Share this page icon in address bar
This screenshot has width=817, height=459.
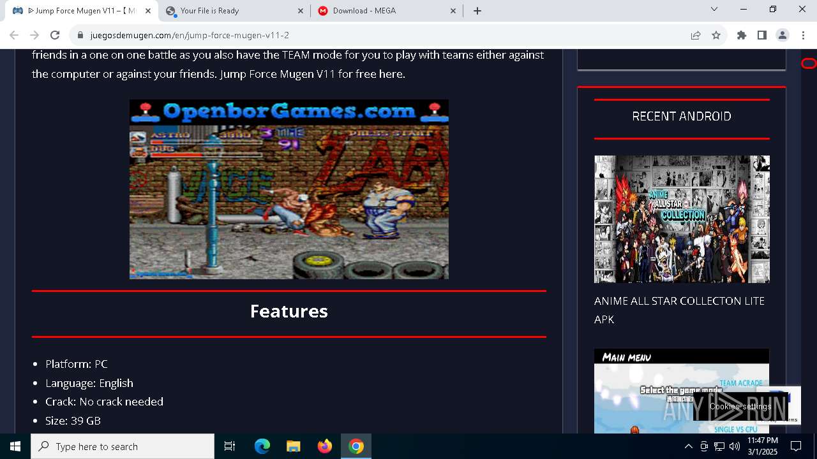coord(696,35)
